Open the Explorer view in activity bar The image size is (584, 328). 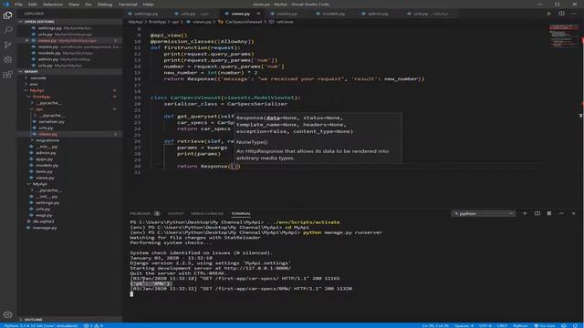tap(7, 15)
